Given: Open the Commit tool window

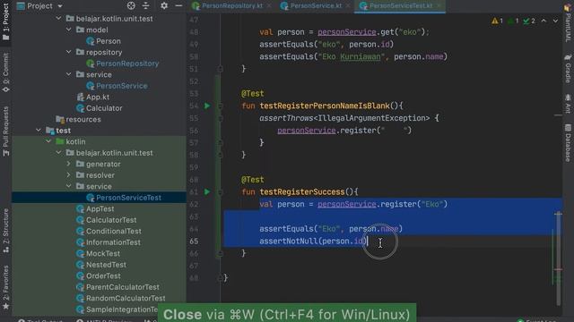Looking at the screenshot, I should 6,72.
